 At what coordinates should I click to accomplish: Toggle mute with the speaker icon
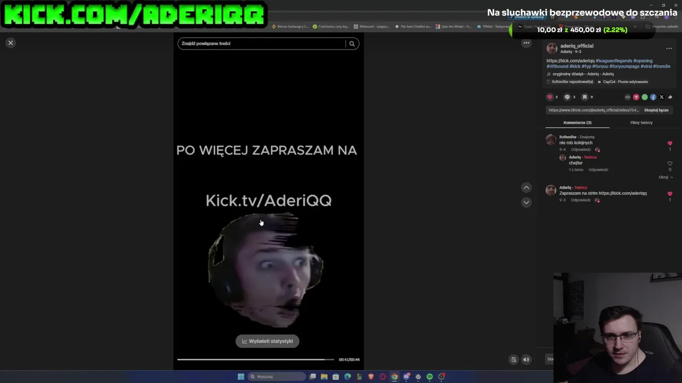[x=526, y=360]
